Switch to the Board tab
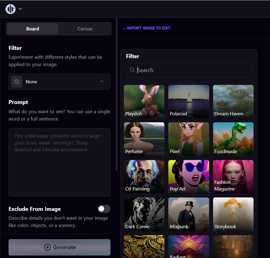 pos(33,29)
